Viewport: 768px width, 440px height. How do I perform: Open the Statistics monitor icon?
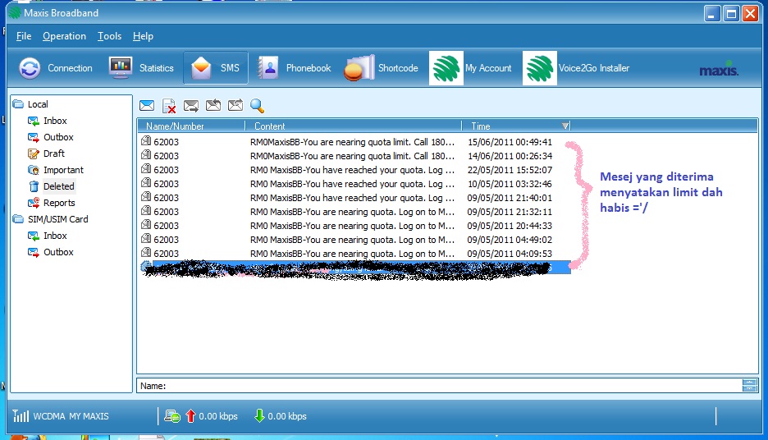[x=121, y=68]
